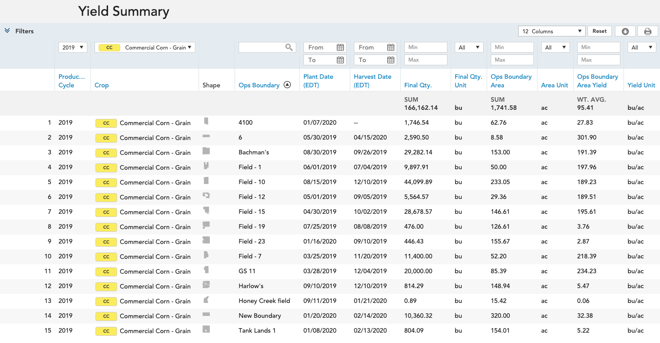Open Harvest Date To calendar icon
660x343 pixels.
(x=391, y=60)
